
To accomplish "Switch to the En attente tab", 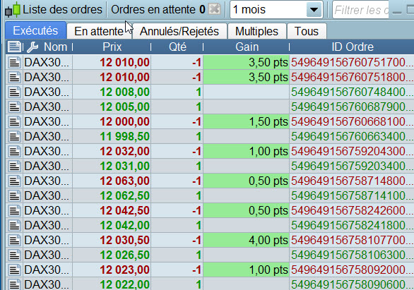I will point(99,31).
